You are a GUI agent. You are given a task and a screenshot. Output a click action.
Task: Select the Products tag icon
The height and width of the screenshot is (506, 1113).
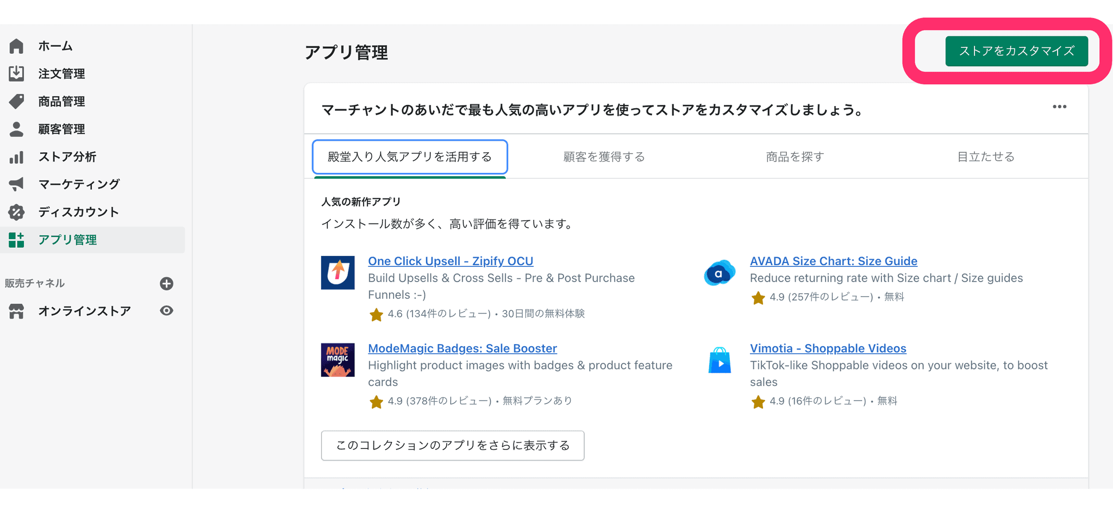pyautogui.click(x=16, y=101)
